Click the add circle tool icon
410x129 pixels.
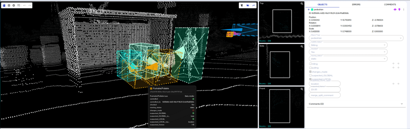(14, 5)
